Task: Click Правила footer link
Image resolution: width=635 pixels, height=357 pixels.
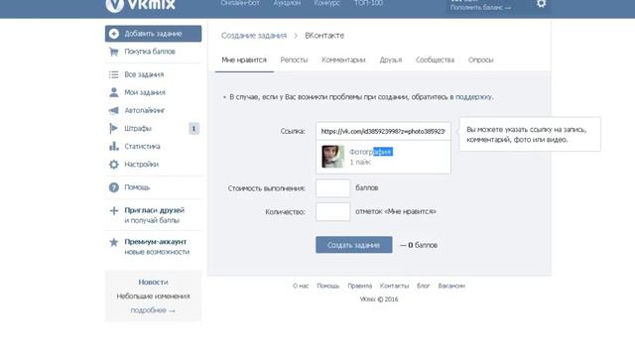Action: 359,286
